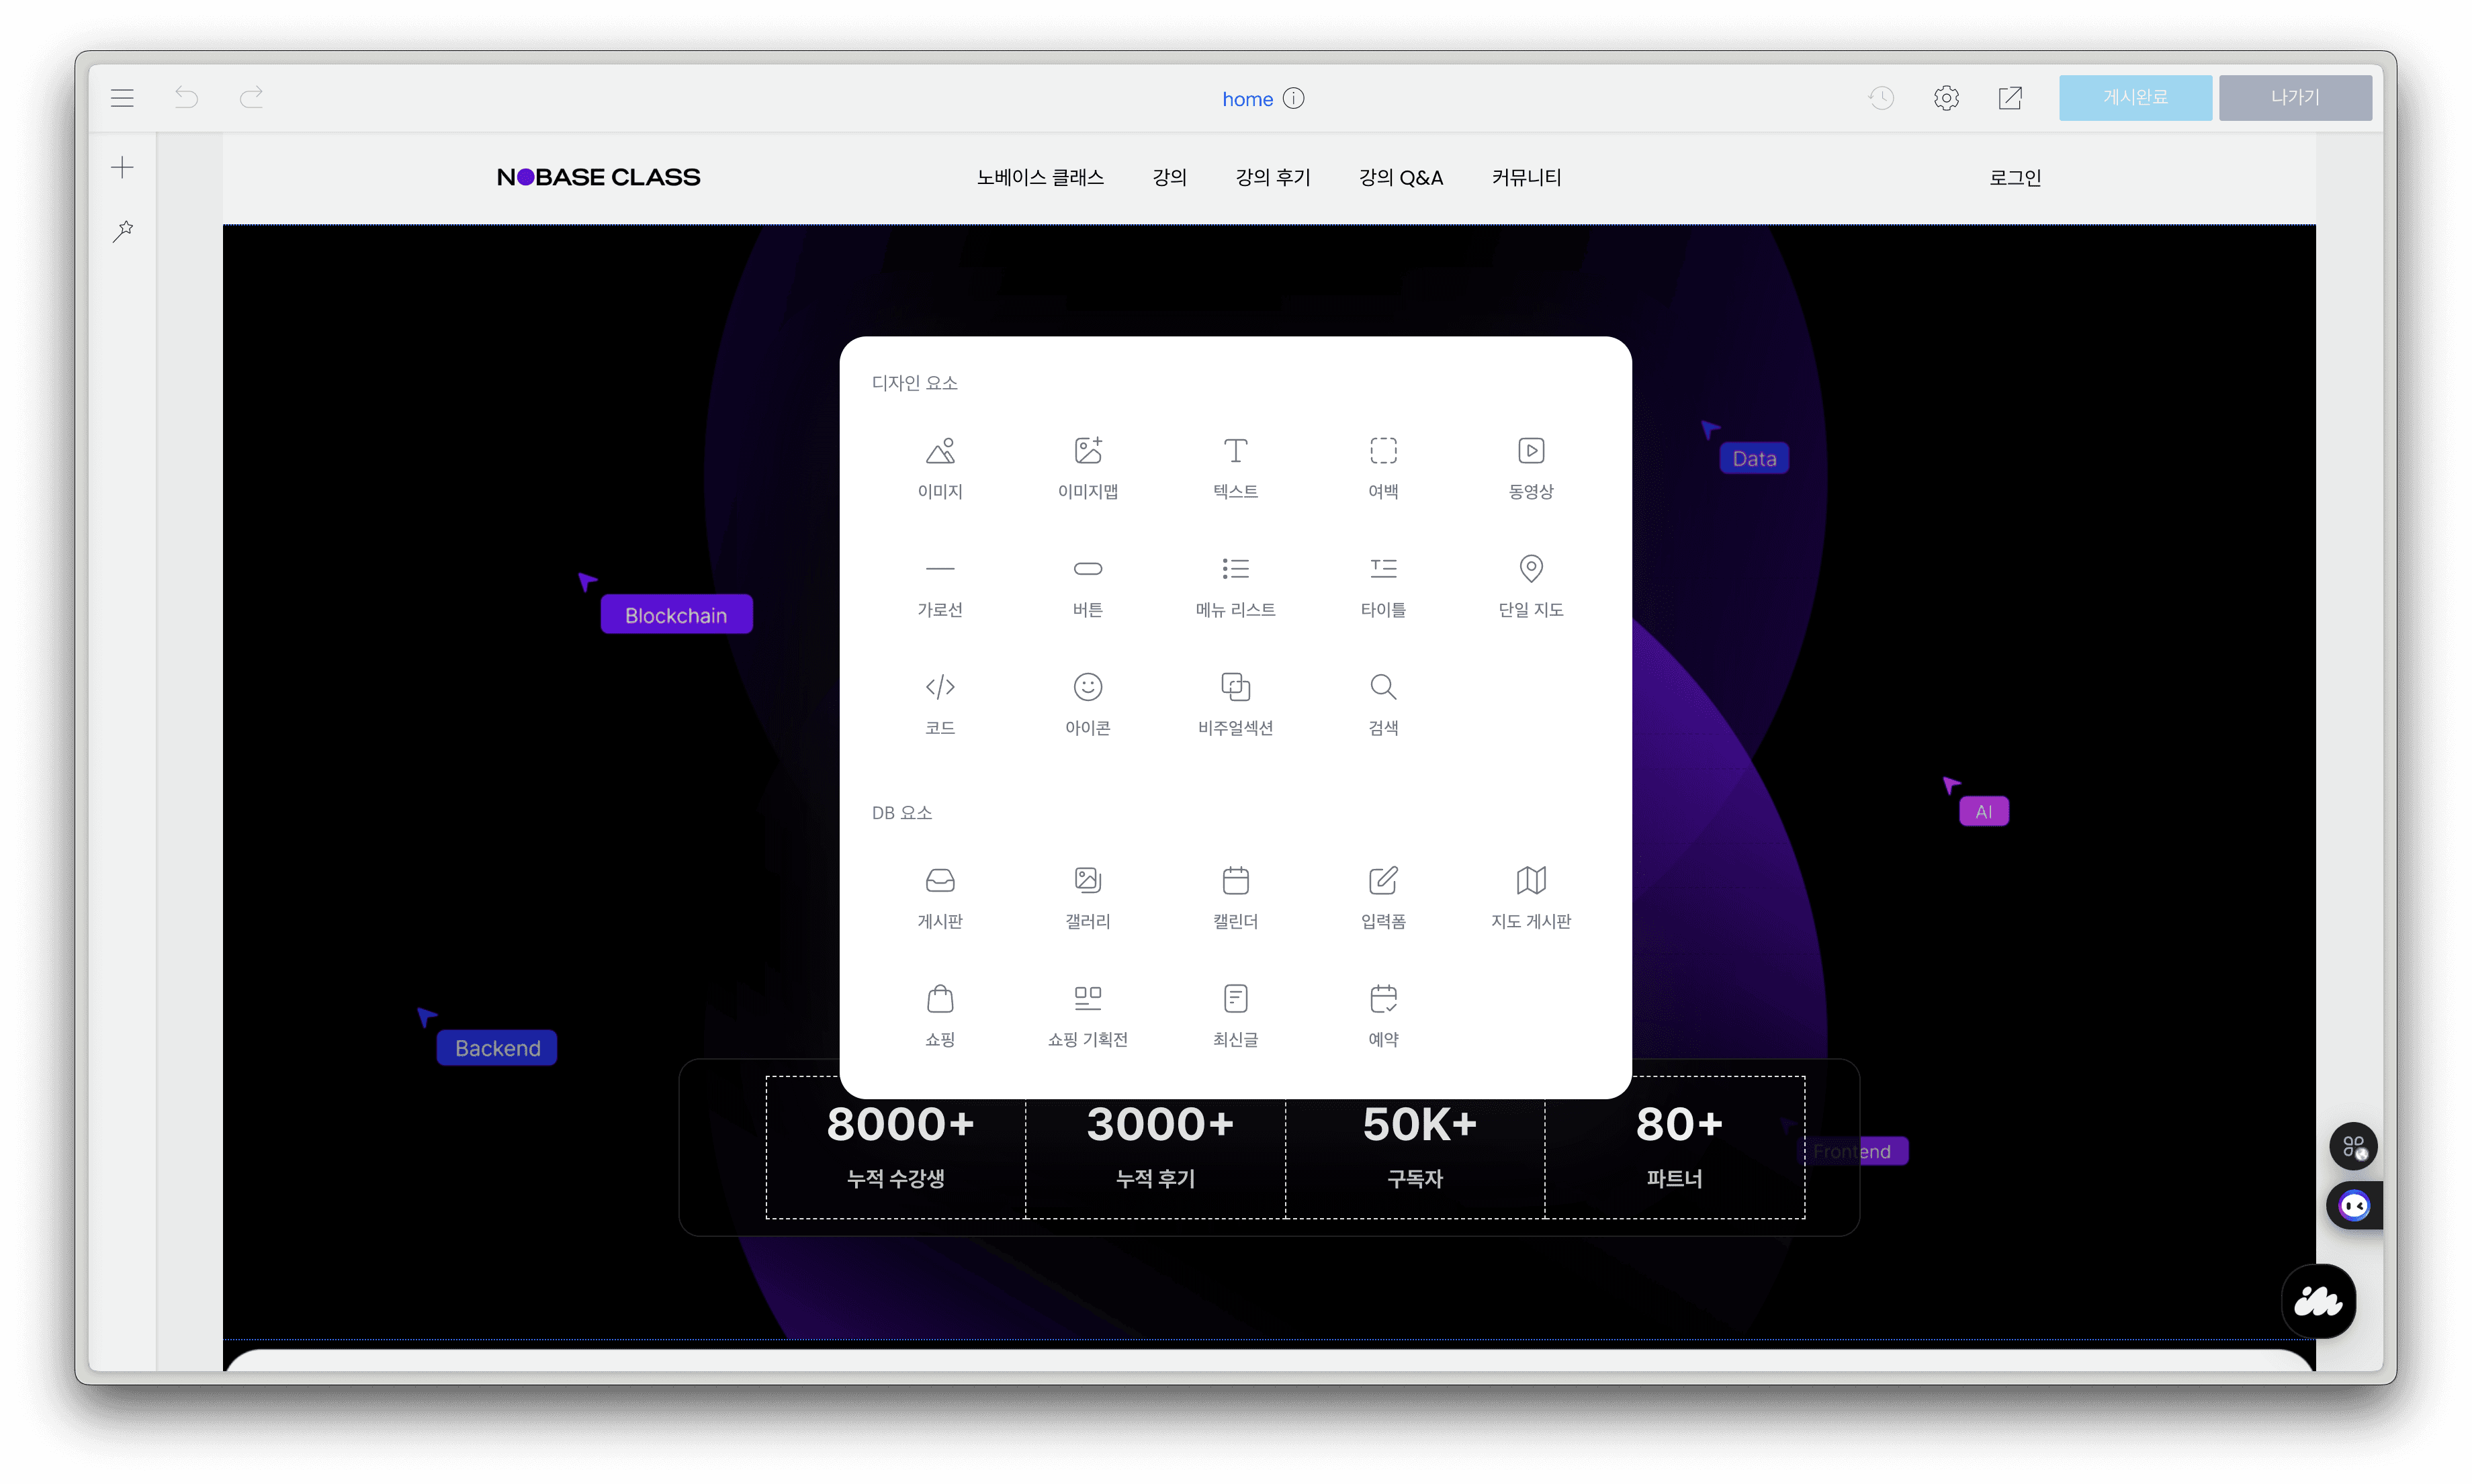The height and width of the screenshot is (1484, 2472).
Task: Open the 강의 후기 navigation menu item
Action: [1272, 178]
